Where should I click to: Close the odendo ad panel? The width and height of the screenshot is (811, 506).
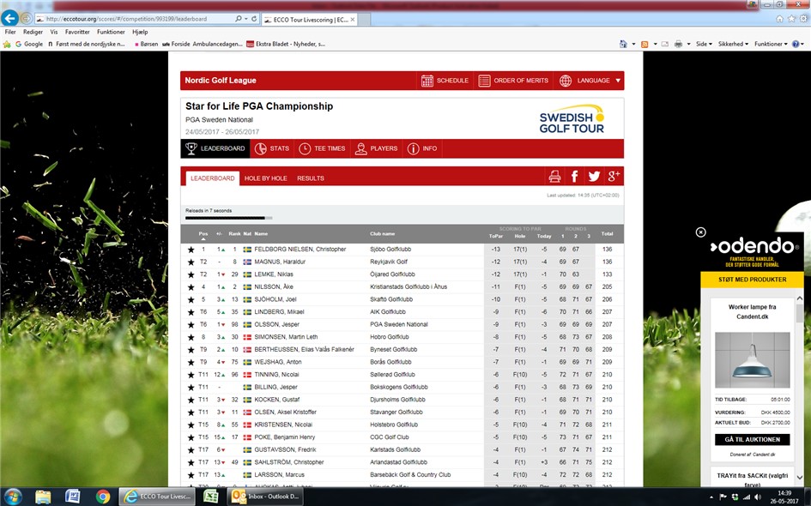701,232
